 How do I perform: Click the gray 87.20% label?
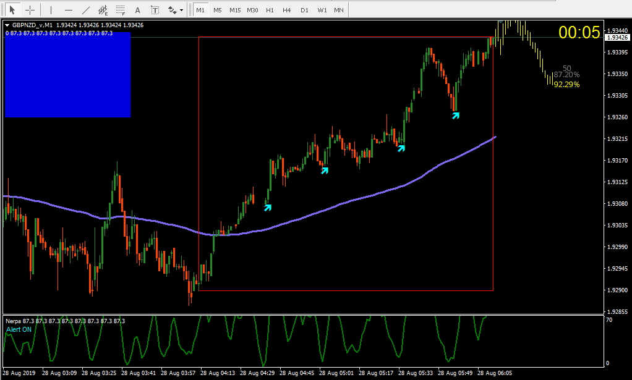click(566, 75)
